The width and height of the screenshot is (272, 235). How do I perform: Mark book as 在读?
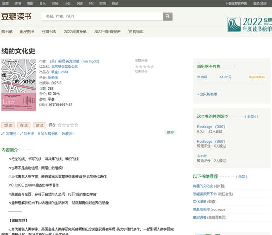(24, 125)
